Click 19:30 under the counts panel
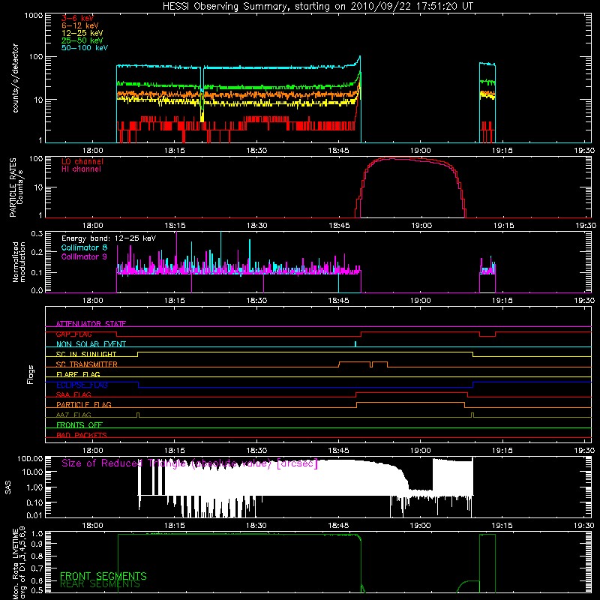 coord(584,151)
